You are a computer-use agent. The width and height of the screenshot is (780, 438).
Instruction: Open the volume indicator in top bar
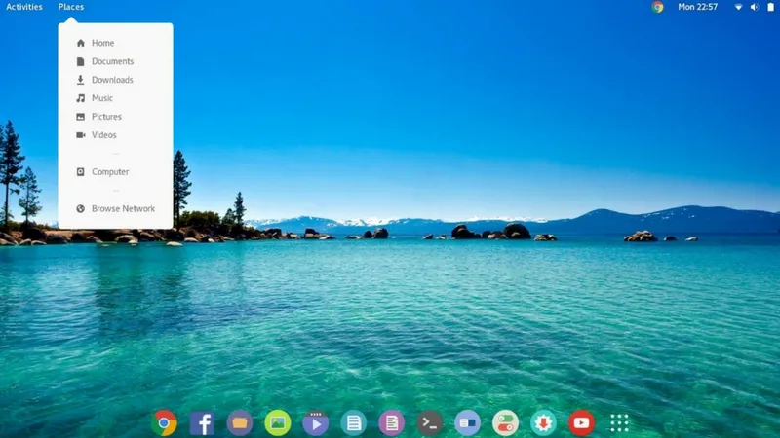[754, 7]
